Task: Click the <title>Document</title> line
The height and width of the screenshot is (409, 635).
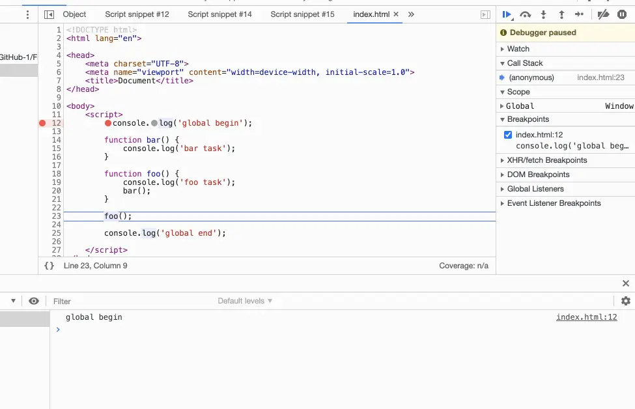Action: [x=139, y=81]
